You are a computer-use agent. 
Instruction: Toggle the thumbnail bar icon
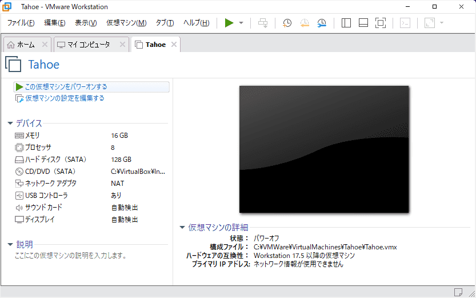(x=363, y=23)
